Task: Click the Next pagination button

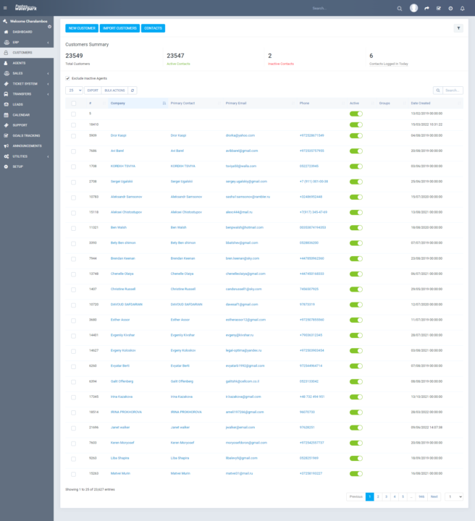Action: [x=434, y=496]
